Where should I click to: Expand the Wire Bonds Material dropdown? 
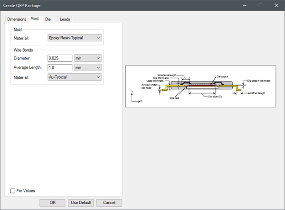75,77
